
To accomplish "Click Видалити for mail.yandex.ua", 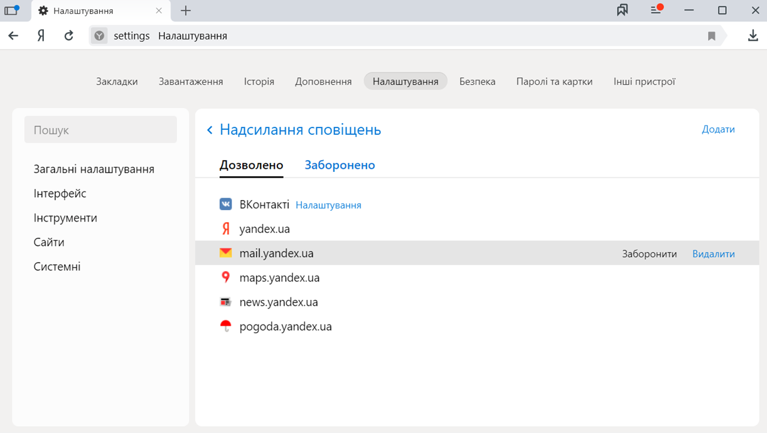I will pyautogui.click(x=714, y=254).
